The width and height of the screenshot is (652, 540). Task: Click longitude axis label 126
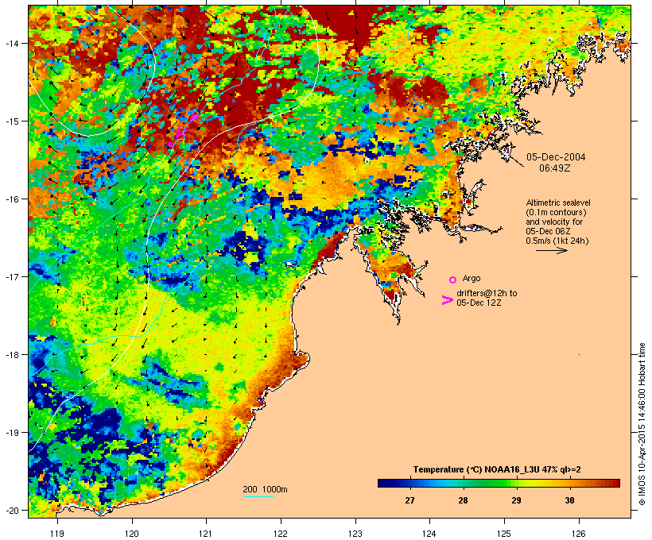(x=579, y=534)
